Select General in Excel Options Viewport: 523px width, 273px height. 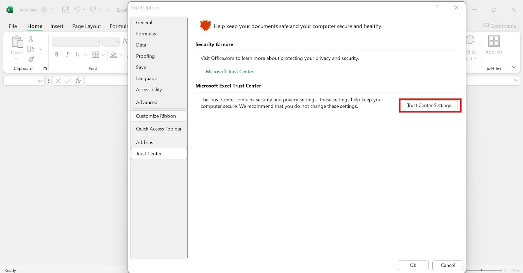159,23
